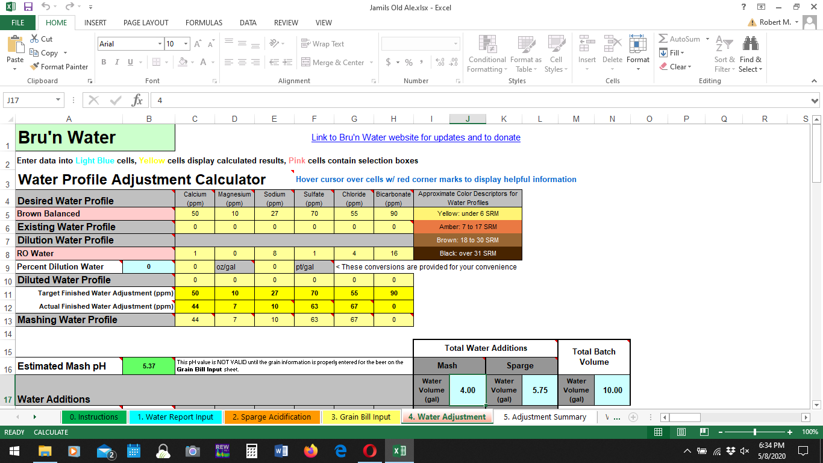Click the zoom out minus button

point(719,432)
